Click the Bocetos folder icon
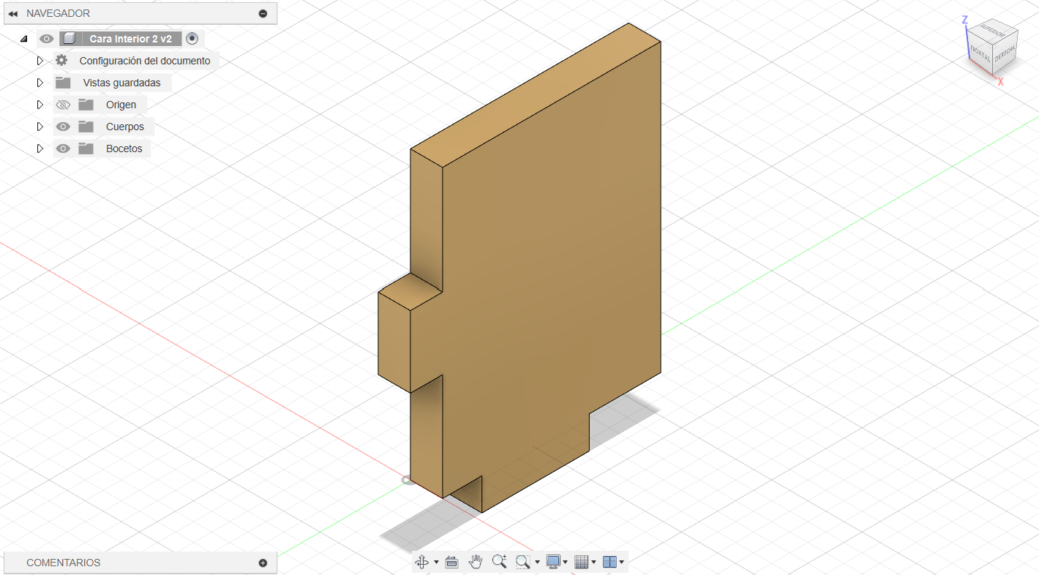This screenshot has width=1039, height=575. (86, 149)
